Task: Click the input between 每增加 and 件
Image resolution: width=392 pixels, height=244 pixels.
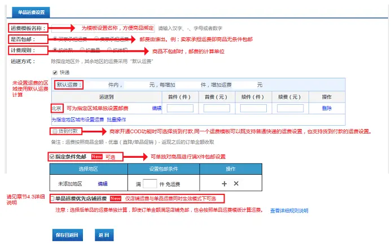Action: 188,85
